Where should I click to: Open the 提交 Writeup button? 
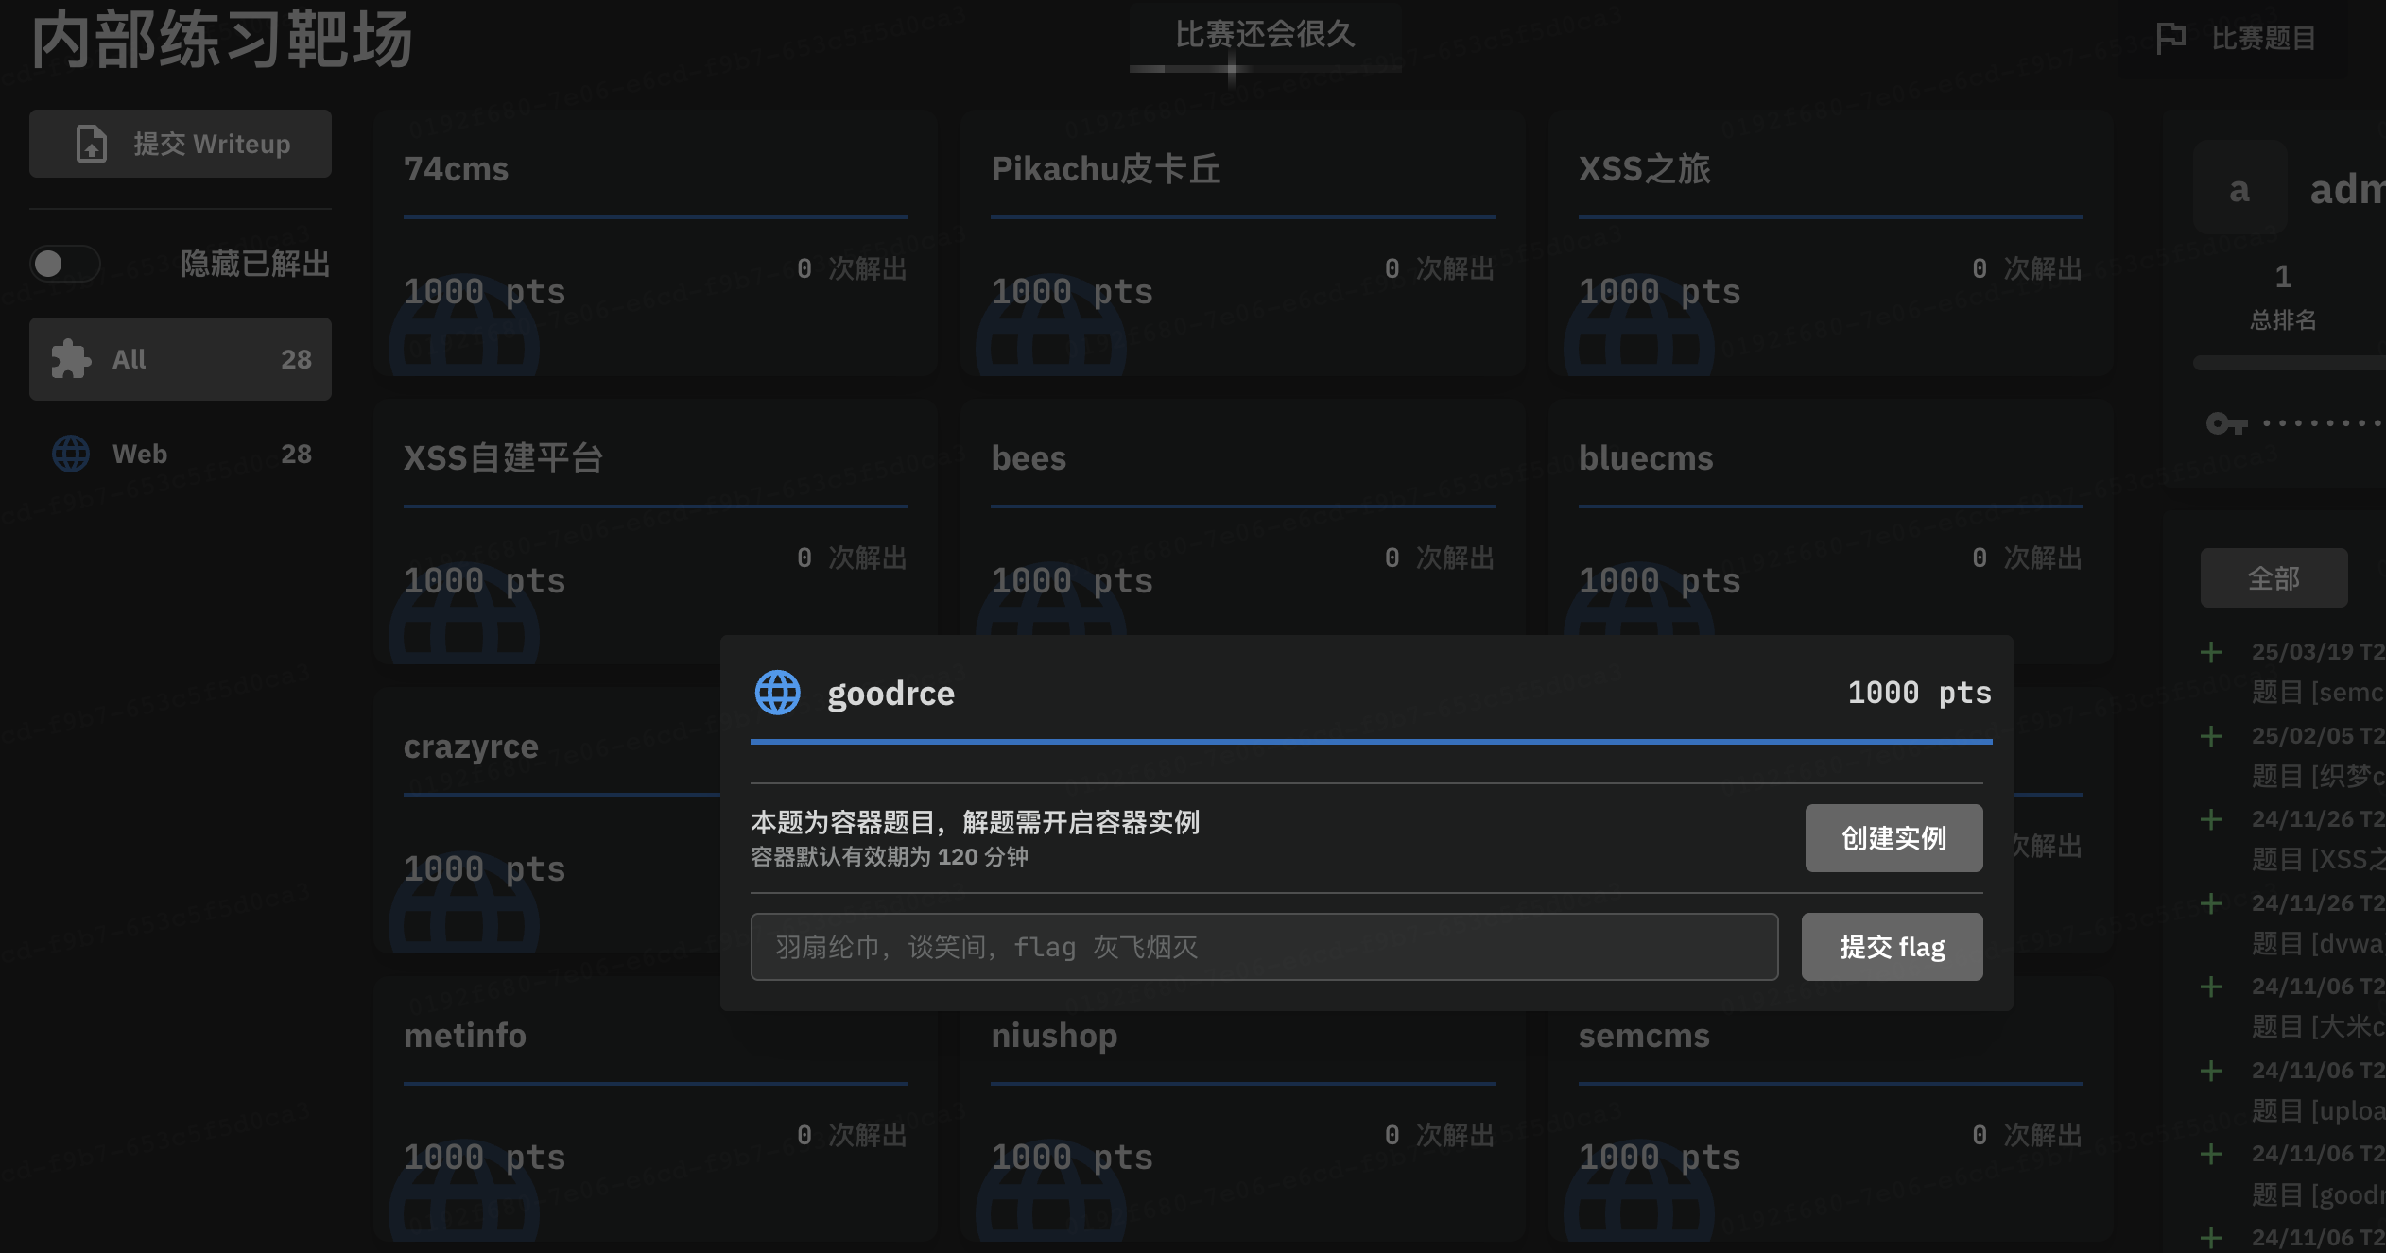point(180,144)
